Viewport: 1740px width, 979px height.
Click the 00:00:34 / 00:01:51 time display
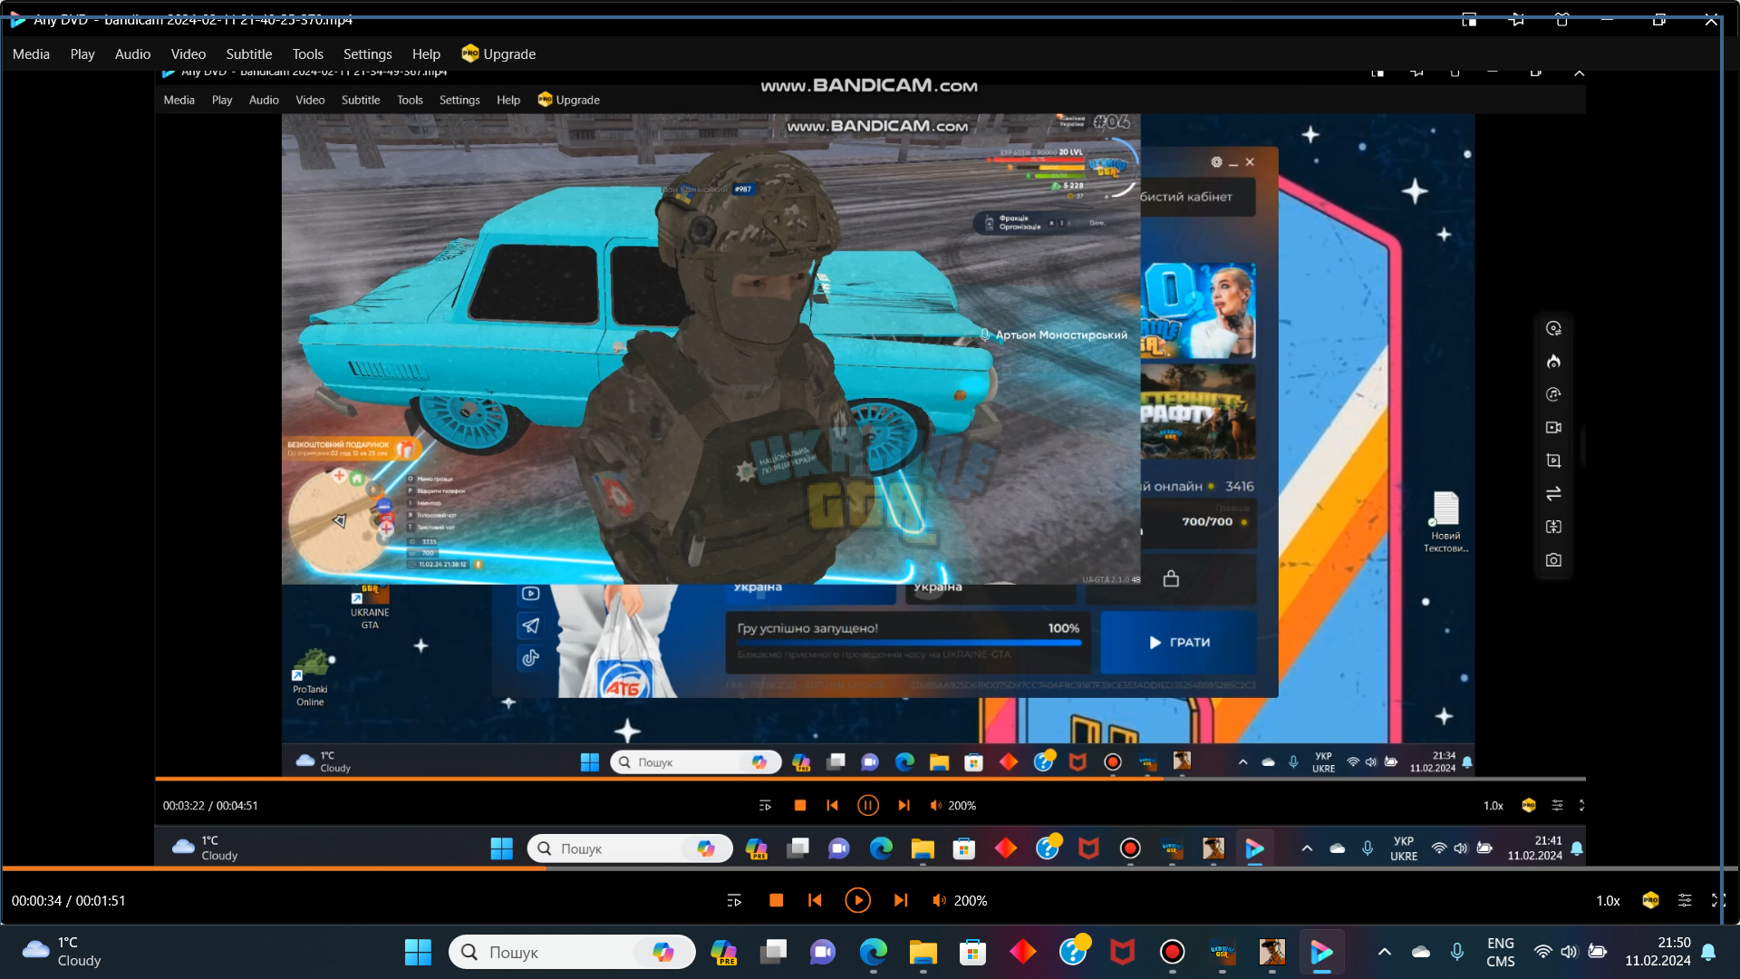point(69,901)
